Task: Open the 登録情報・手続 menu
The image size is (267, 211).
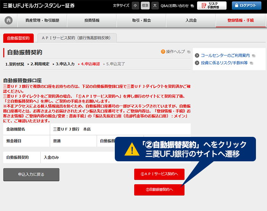Action: (x=241, y=21)
